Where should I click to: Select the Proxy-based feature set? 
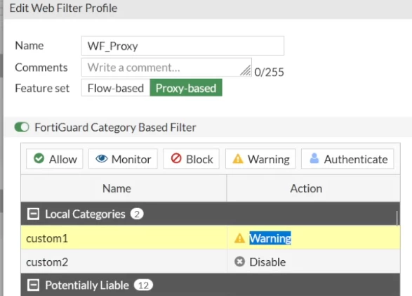pyautogui.click(x=186, y=88)
